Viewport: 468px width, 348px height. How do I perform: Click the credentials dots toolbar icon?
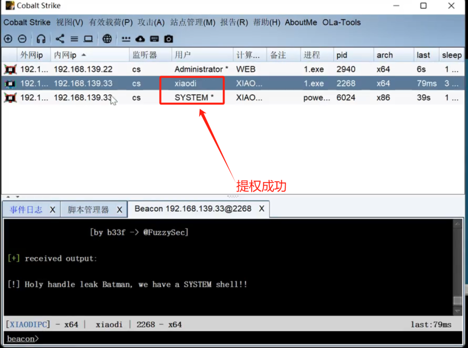click(x=126, y=39)
